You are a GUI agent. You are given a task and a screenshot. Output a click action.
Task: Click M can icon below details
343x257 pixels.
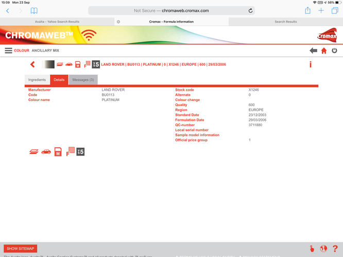point(58,151)
